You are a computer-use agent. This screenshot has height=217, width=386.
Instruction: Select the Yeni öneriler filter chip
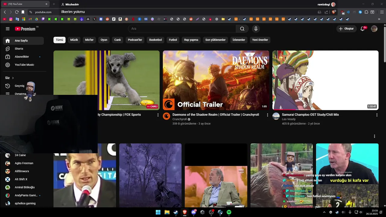260,40
